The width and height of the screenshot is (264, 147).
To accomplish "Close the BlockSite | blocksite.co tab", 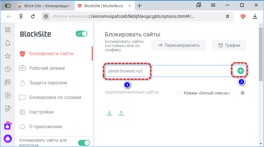I will pyautogui.click(x=130, y=6).
